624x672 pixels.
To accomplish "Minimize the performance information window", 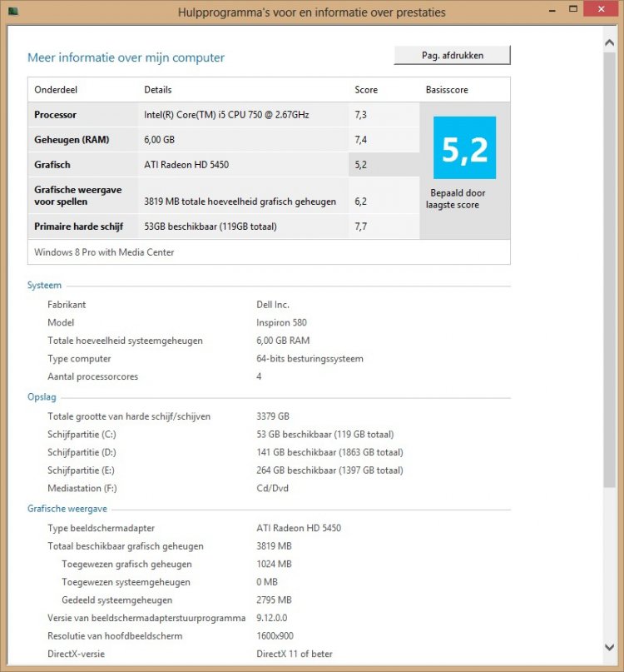I will coord(552,9).
